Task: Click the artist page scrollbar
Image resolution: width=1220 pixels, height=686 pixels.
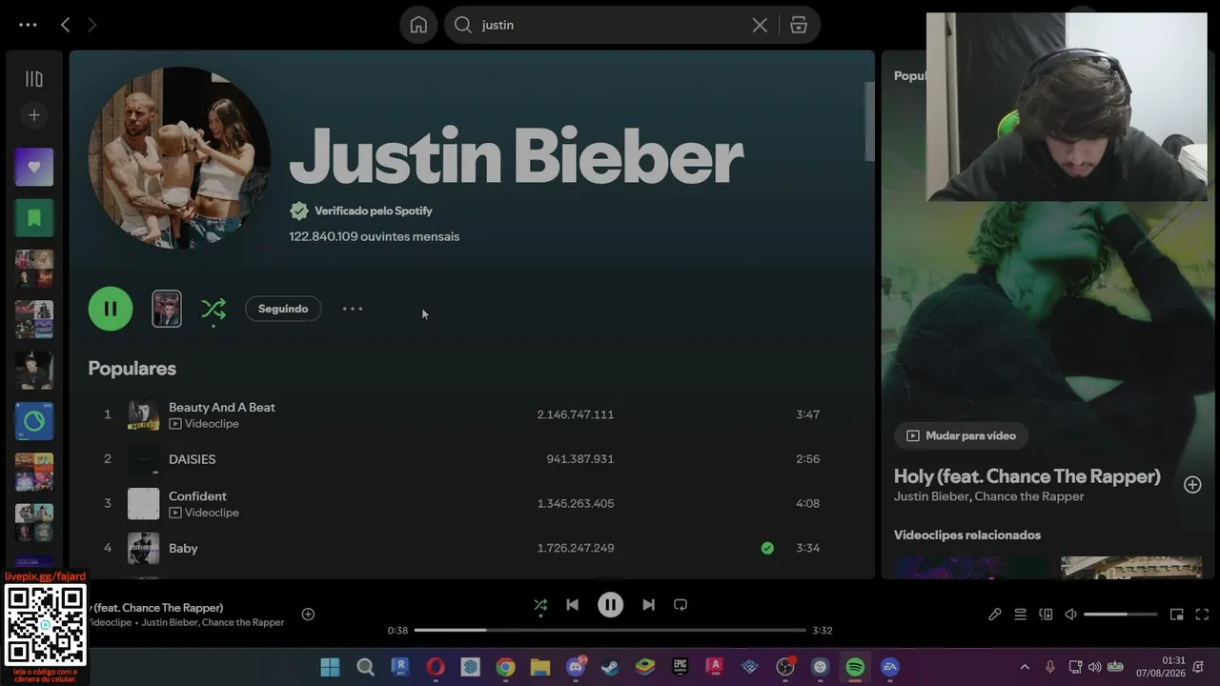Action: point(869,121)
